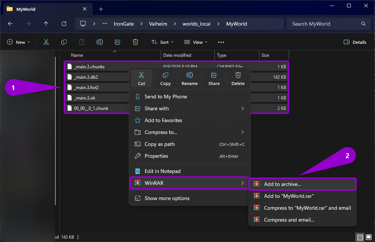Viewport: 375px width, 242px height.
Task: Click the Cut toolbar scissors icon
Action: 46,42
